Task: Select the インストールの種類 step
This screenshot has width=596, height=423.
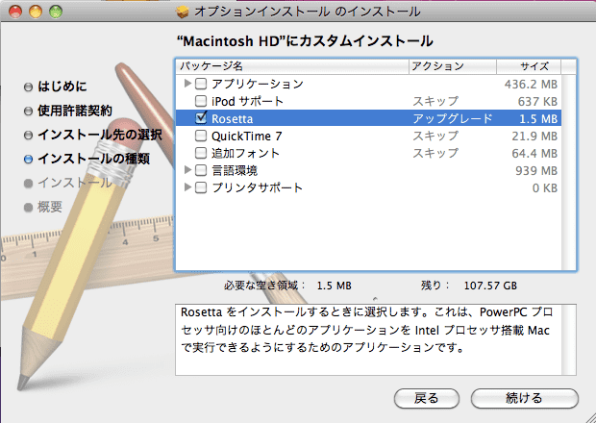Action: tap(93, 159)
